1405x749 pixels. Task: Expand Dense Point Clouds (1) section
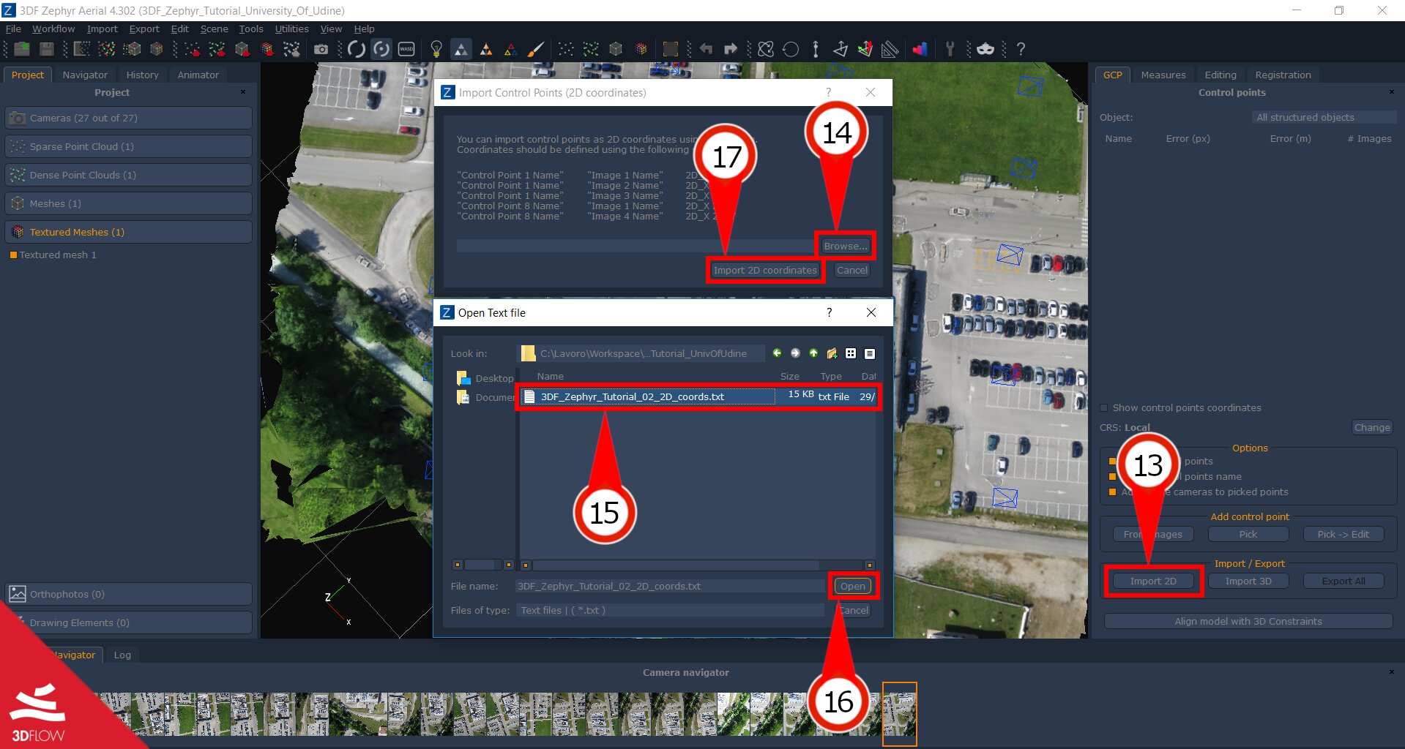[x=129, y=175]
